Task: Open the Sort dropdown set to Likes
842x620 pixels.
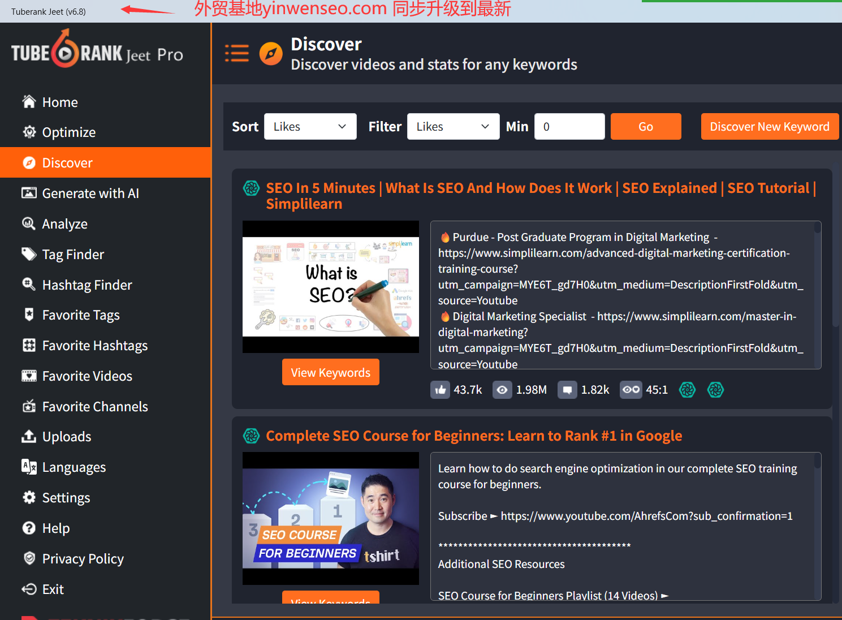Action: point(310,127)
